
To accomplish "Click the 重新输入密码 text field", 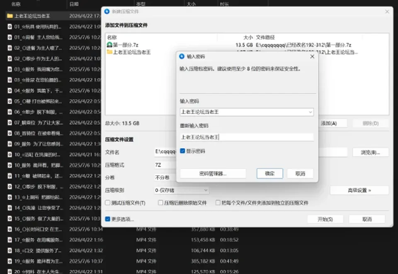I will 247,137.
